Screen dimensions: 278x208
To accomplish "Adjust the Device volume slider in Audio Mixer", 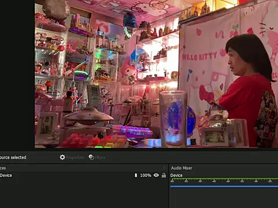I will [x=224, y=186].
